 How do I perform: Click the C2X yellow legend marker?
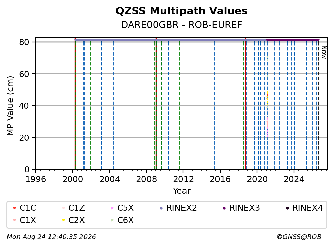(63, 220)
